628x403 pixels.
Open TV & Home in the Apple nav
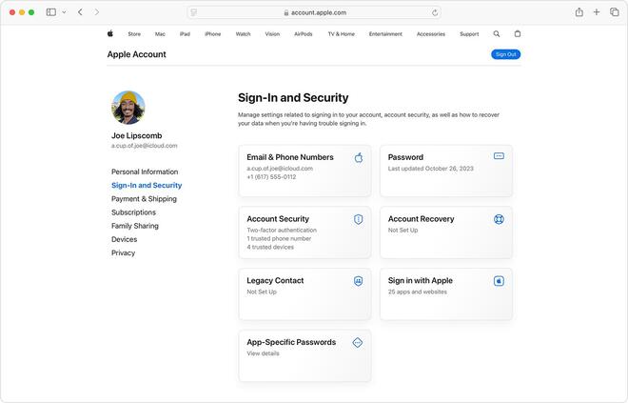point(342,34)
